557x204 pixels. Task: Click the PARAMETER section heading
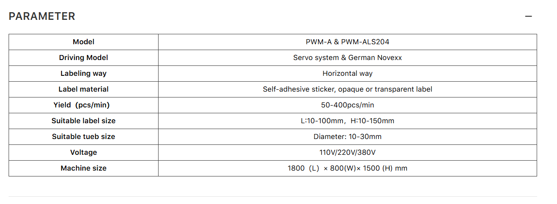42,16
